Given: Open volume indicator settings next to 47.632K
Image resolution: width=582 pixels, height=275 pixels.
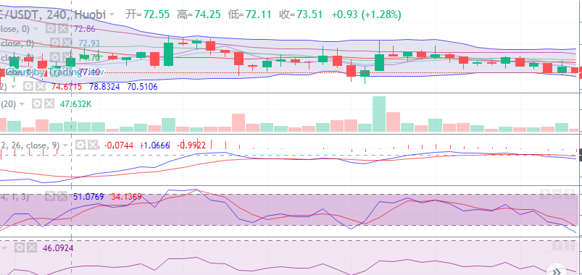Looking at the screenshot, I should click(37, 104).
